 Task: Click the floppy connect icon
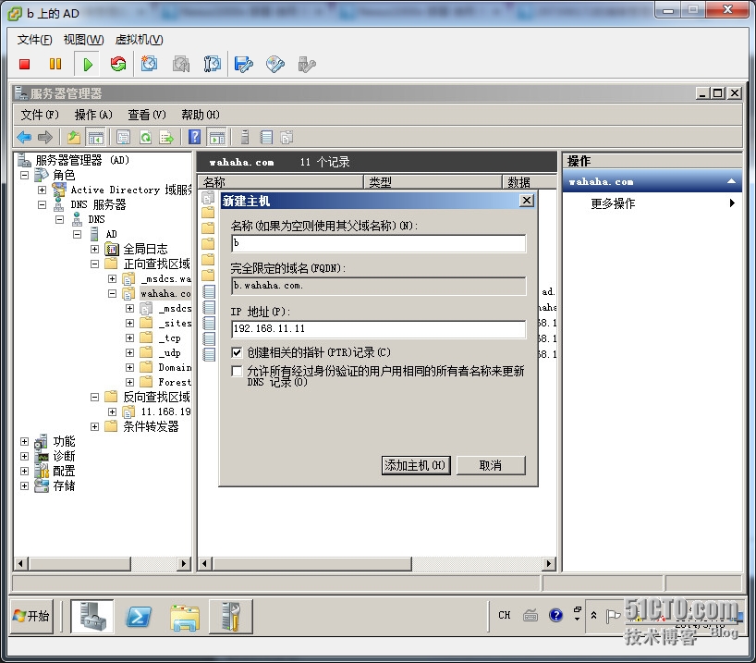click(243, 64)
